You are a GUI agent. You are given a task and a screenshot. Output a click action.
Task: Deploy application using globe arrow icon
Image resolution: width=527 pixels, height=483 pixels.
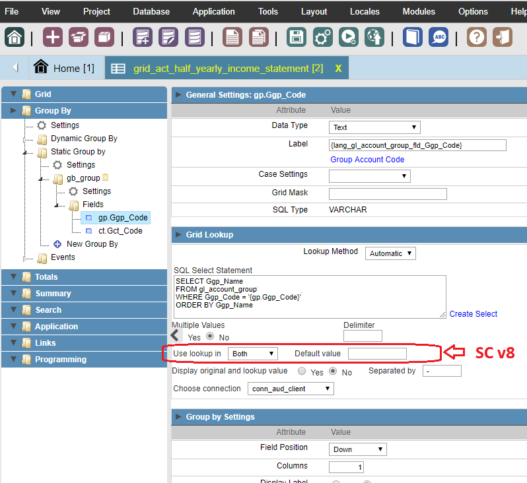374,37
